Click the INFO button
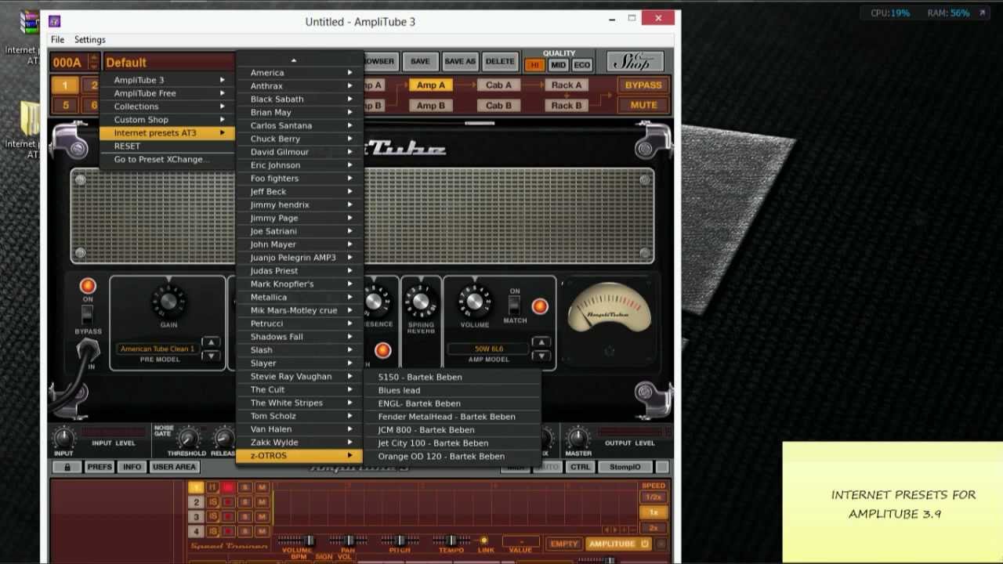 click(x=132, y=467)
